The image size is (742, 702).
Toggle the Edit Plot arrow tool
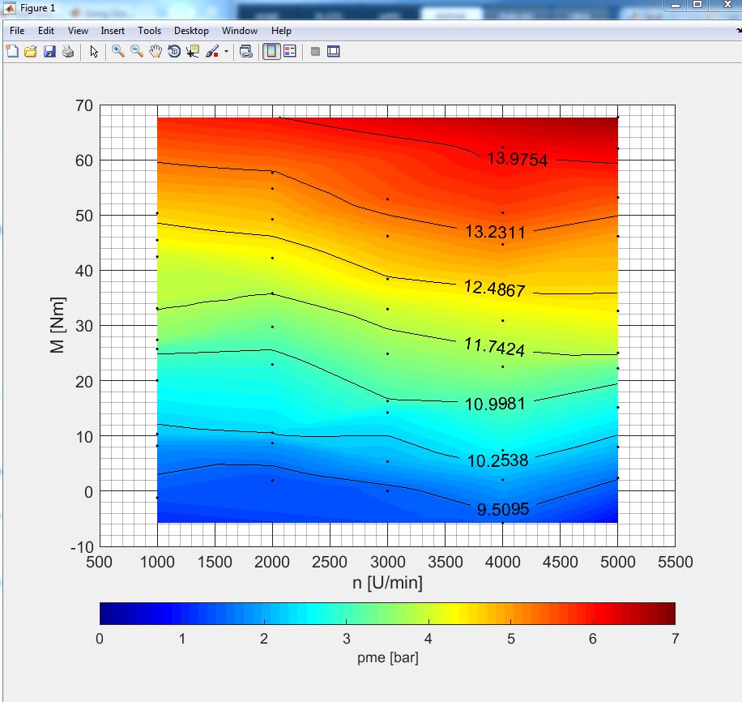(x=95, y=51)
